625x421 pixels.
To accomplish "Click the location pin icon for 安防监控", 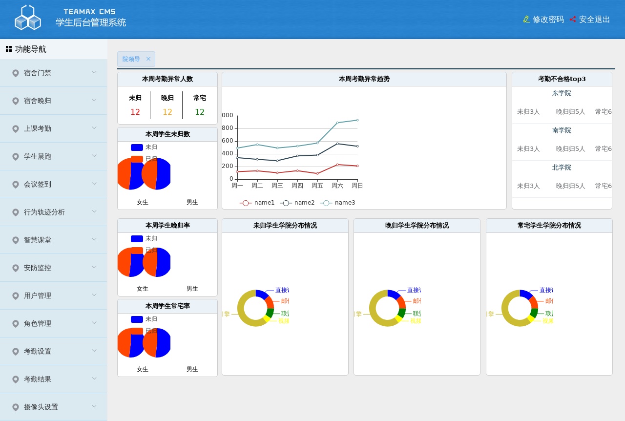I will tap(16, 268).
